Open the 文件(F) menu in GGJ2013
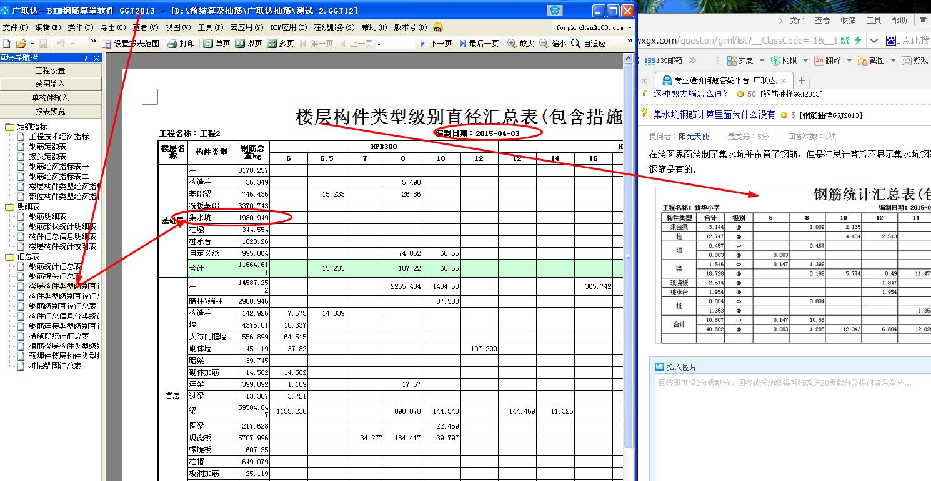Screen dimensions: 931x481 click(x=15, y=27)
